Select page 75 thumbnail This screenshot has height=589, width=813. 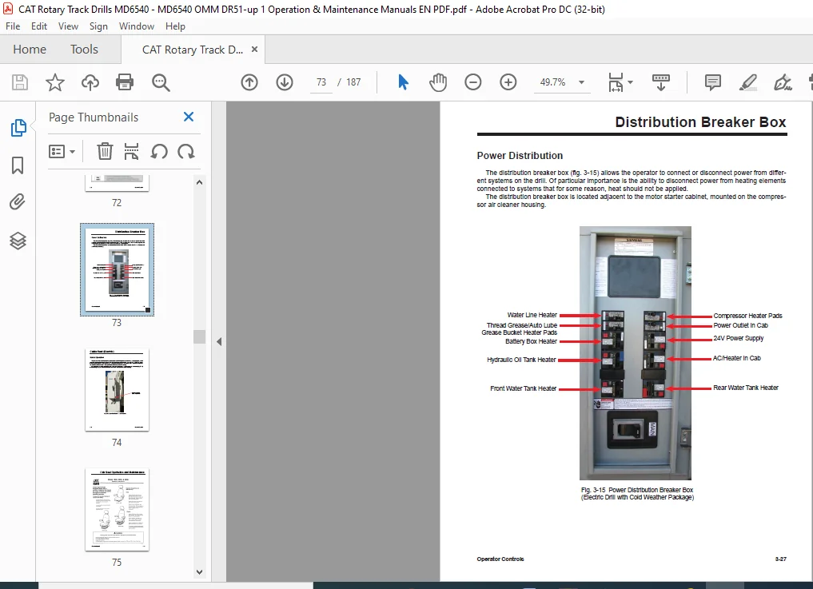click(118, 509)
